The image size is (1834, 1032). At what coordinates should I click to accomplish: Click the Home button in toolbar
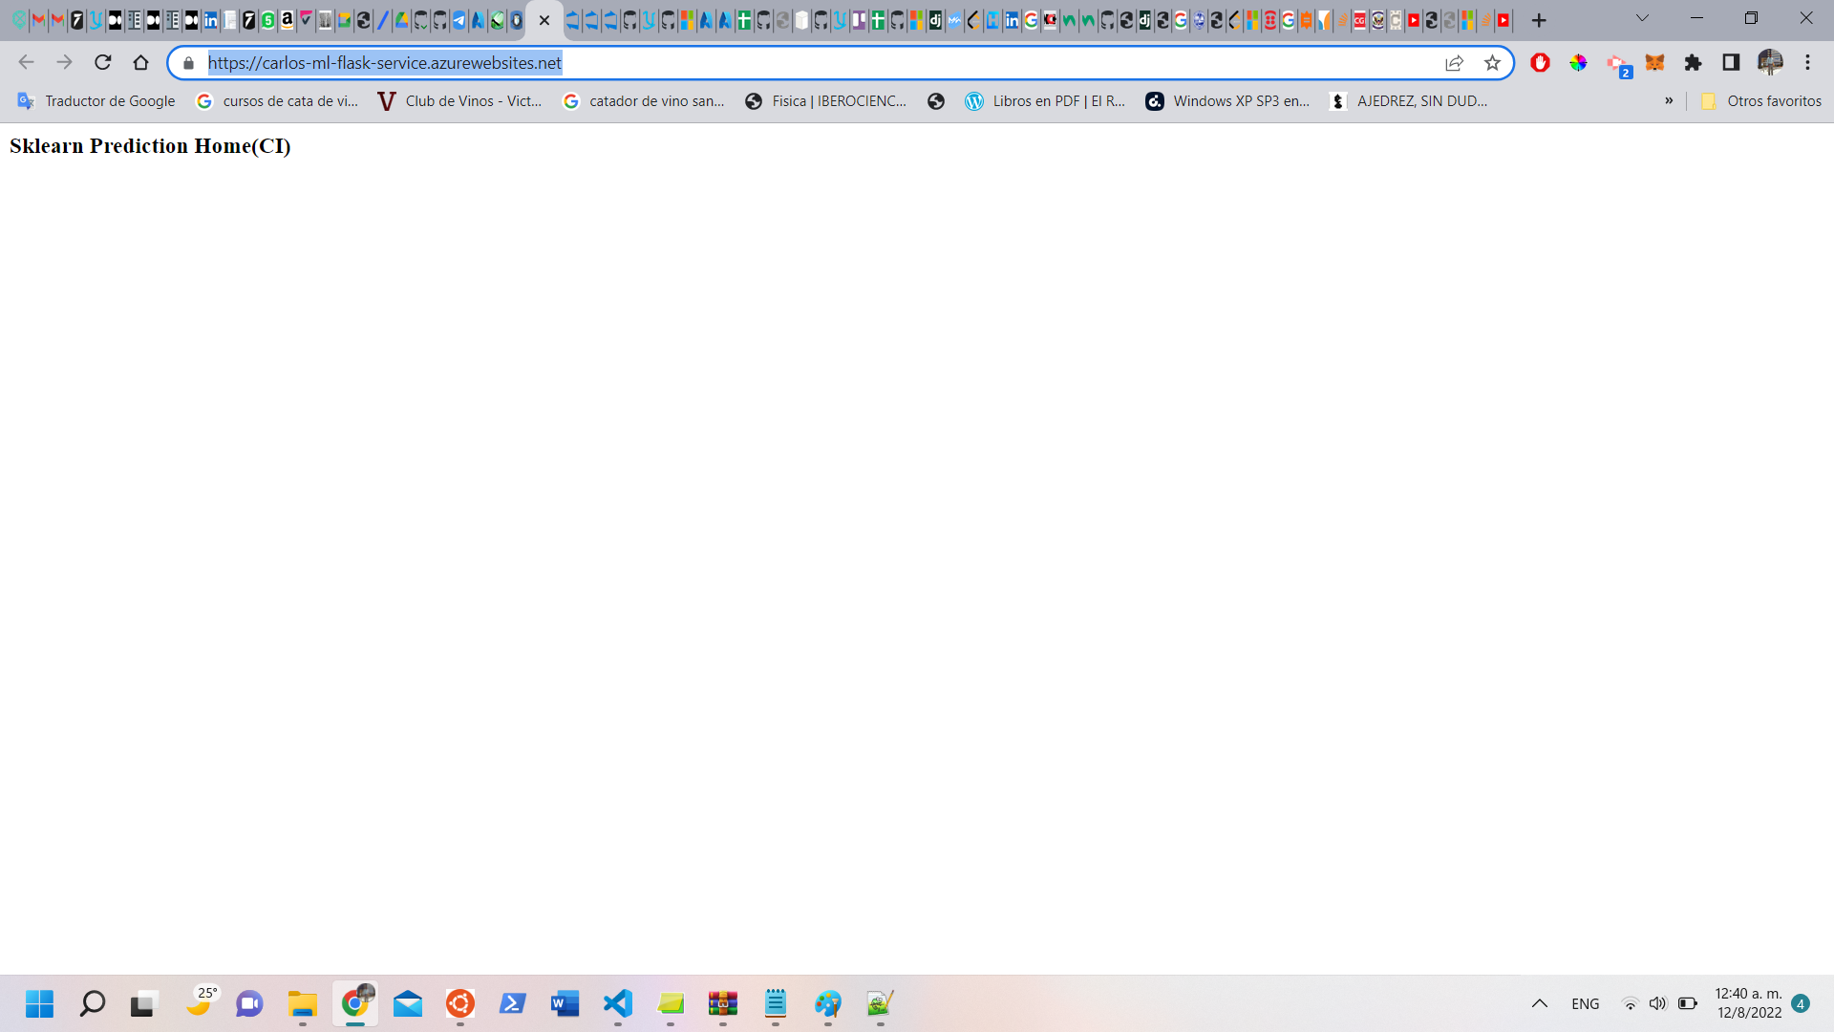[140, 63]
